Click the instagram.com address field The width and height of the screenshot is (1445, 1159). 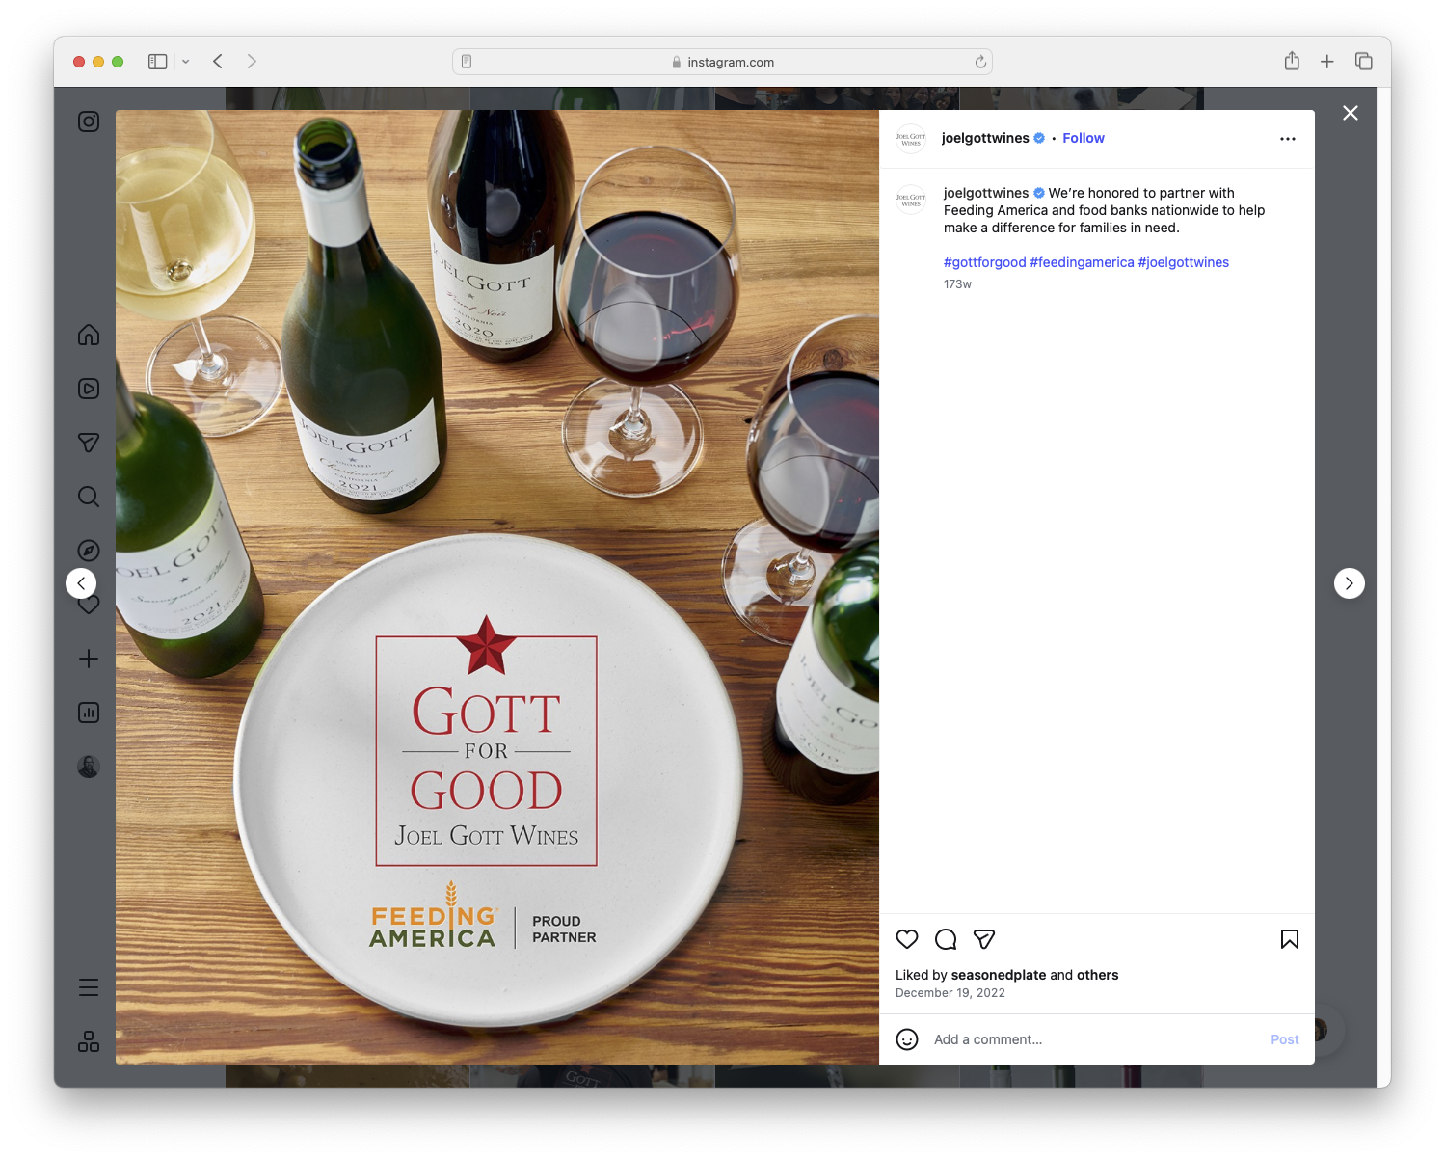tap(723, 62)
